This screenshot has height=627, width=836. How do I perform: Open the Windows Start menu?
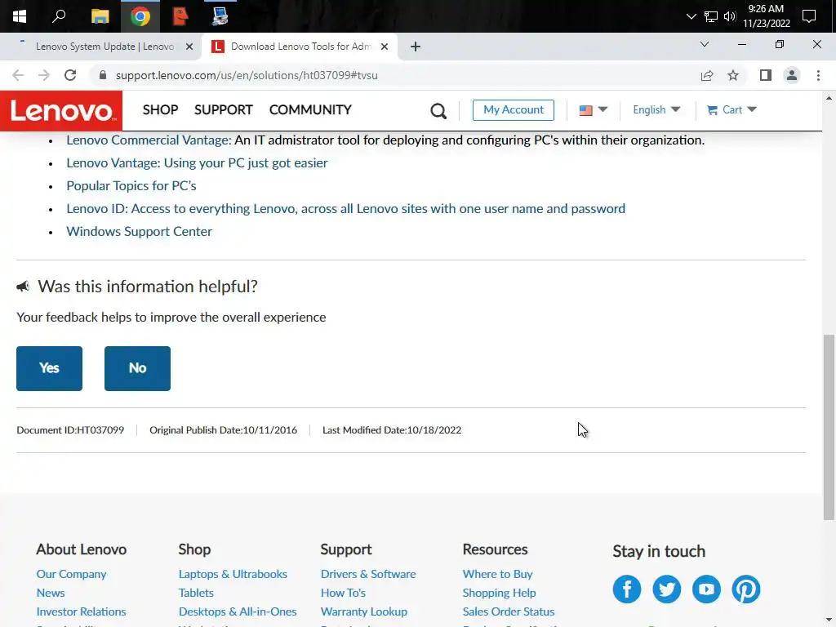(20, 16)
